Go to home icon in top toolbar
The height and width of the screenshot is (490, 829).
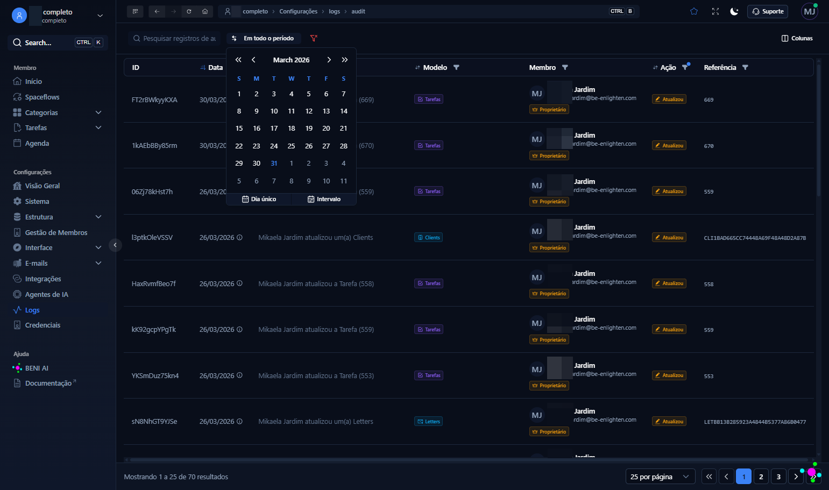pyautogui.click(x=205, y=11)
